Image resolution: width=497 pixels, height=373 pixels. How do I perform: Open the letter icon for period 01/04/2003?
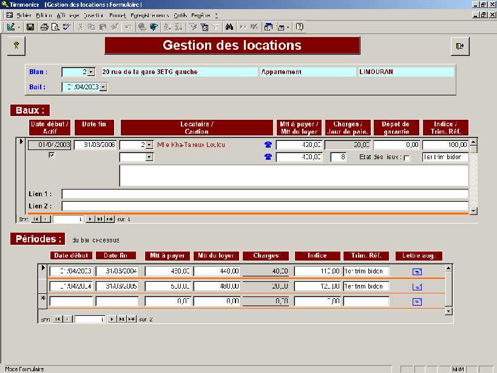click(417, 272)
